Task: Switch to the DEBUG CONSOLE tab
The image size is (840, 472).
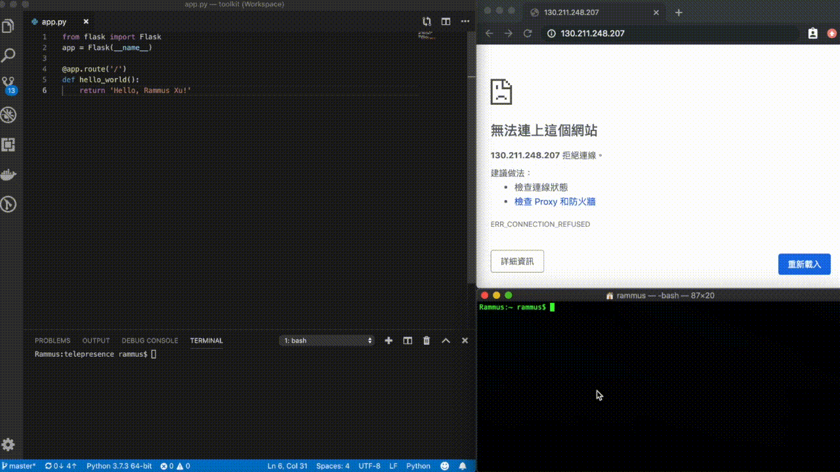Action: [x=150, y=340]
